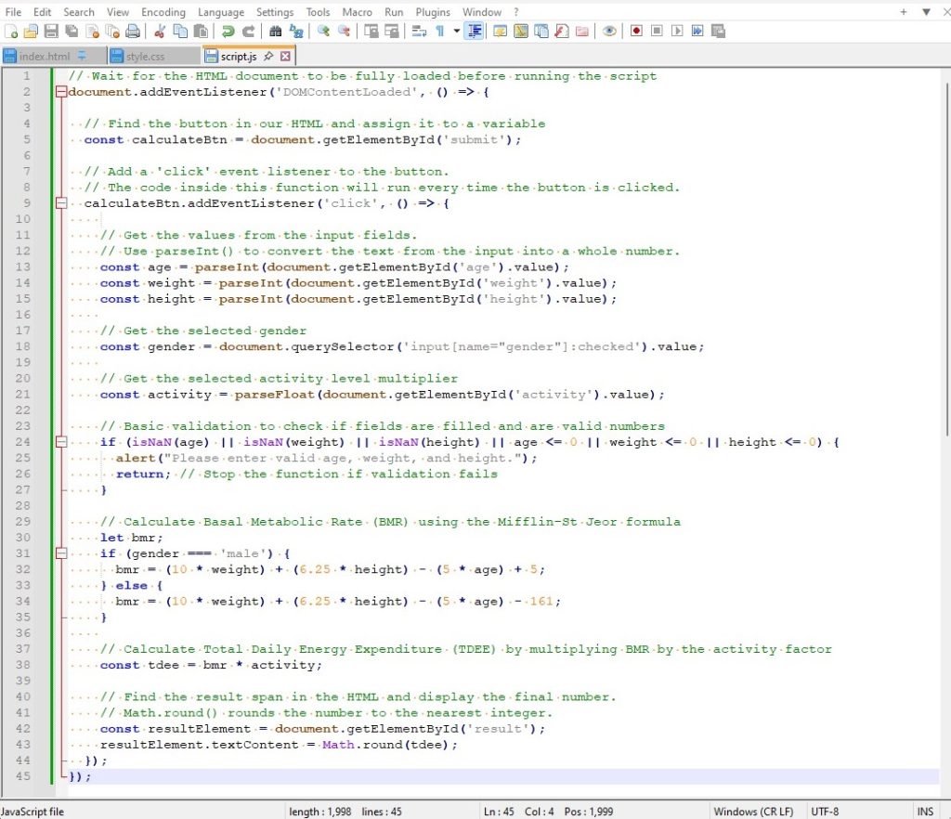This screenshot has width=951, height=819.
Task: Open User Defined Language dialog icon
Action: pos(501,31)
